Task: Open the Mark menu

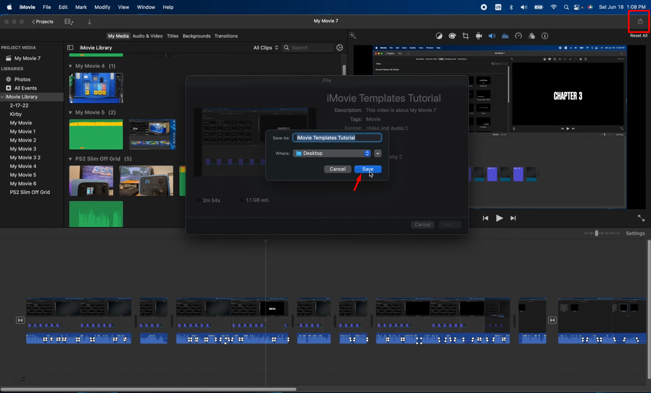Action: tap(81, 7)
